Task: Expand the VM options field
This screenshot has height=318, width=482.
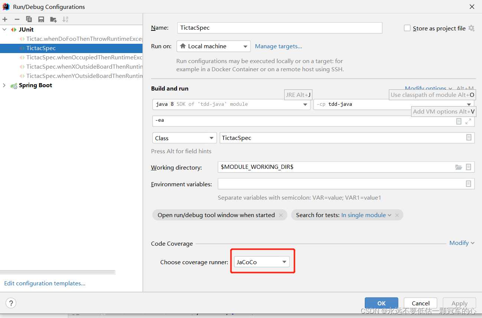Action: tap(468, 121)
